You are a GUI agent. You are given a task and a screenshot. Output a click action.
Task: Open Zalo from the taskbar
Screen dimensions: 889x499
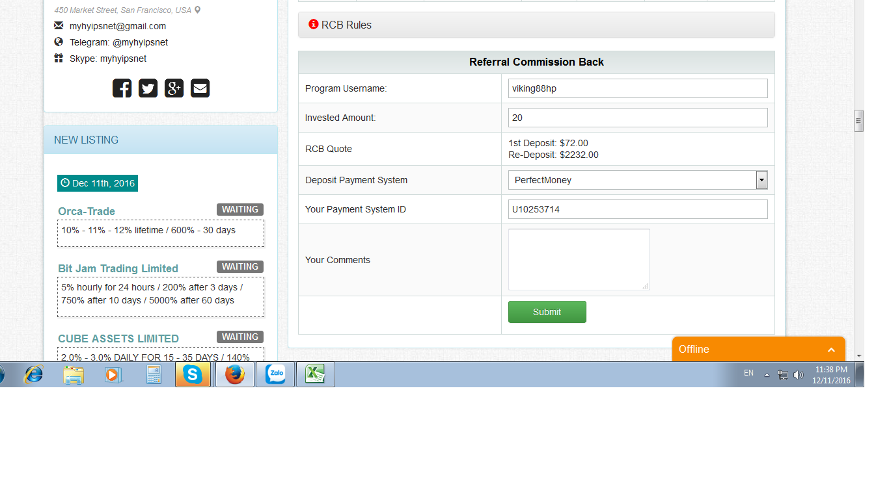(x=275, y=374)
